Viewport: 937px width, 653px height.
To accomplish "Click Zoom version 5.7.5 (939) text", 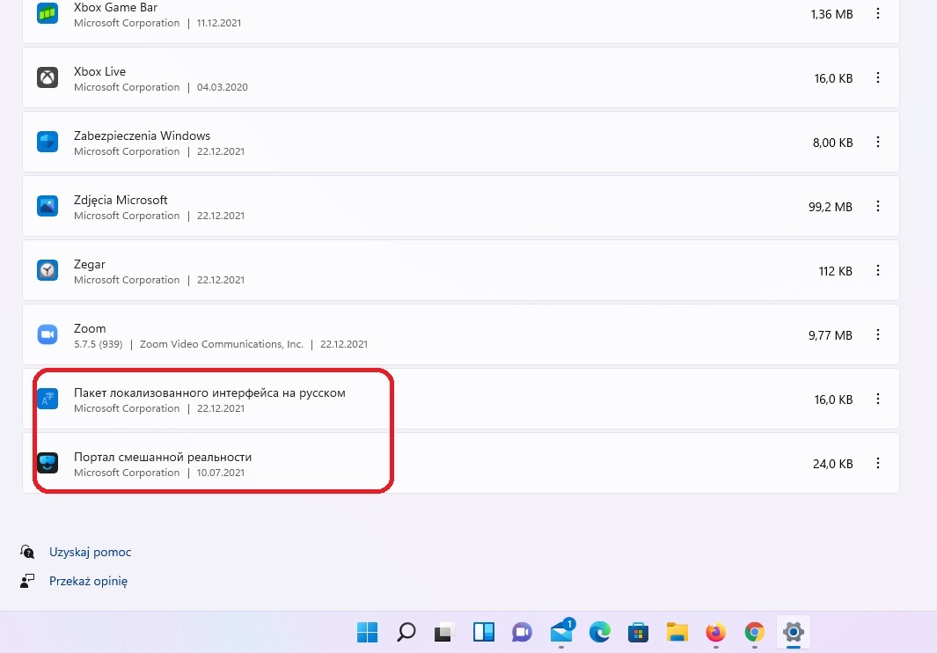I will 98,344.
